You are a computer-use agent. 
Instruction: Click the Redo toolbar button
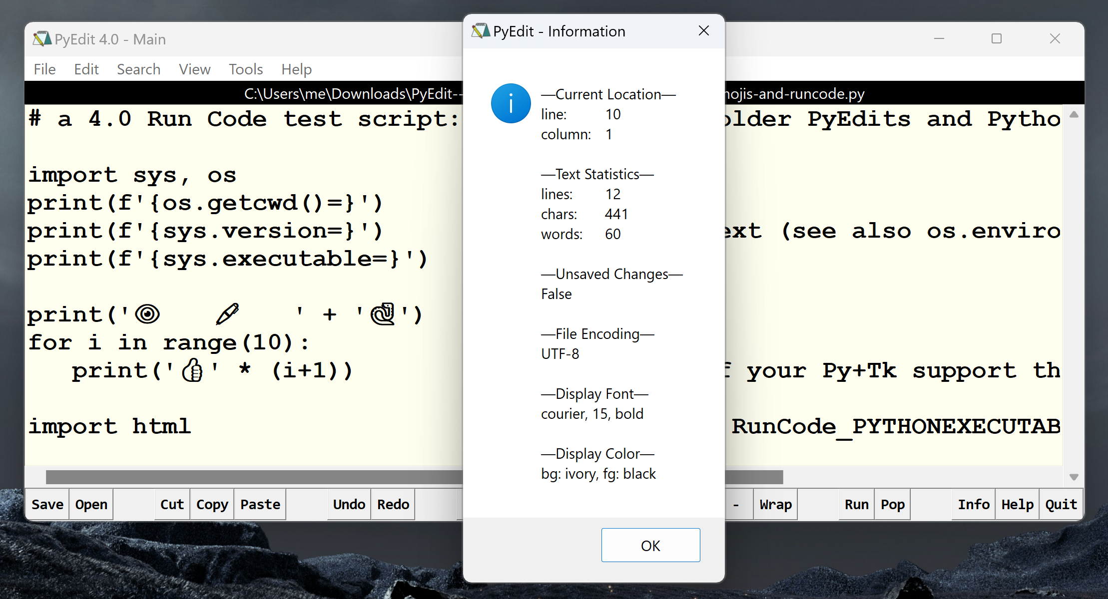[x=393, y=504]
